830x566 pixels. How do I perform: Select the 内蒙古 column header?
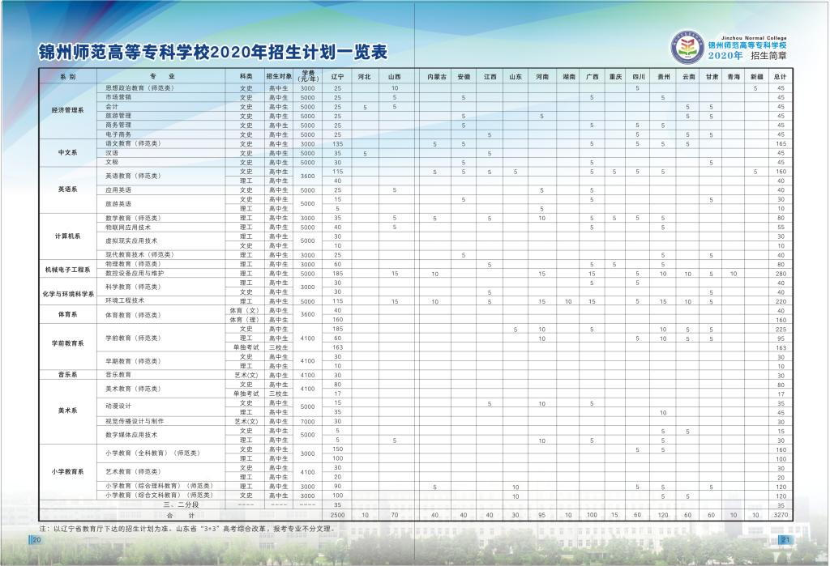pyautogui.click(x=437, y=77)
